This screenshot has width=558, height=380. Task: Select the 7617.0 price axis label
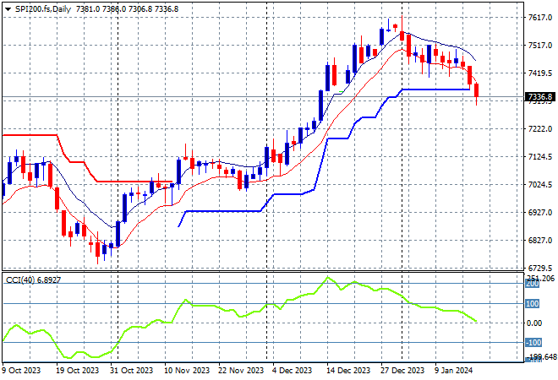[x=539, y=18]
